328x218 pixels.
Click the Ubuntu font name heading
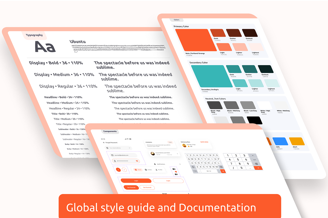pyautogui.click(x=78, y=42)
